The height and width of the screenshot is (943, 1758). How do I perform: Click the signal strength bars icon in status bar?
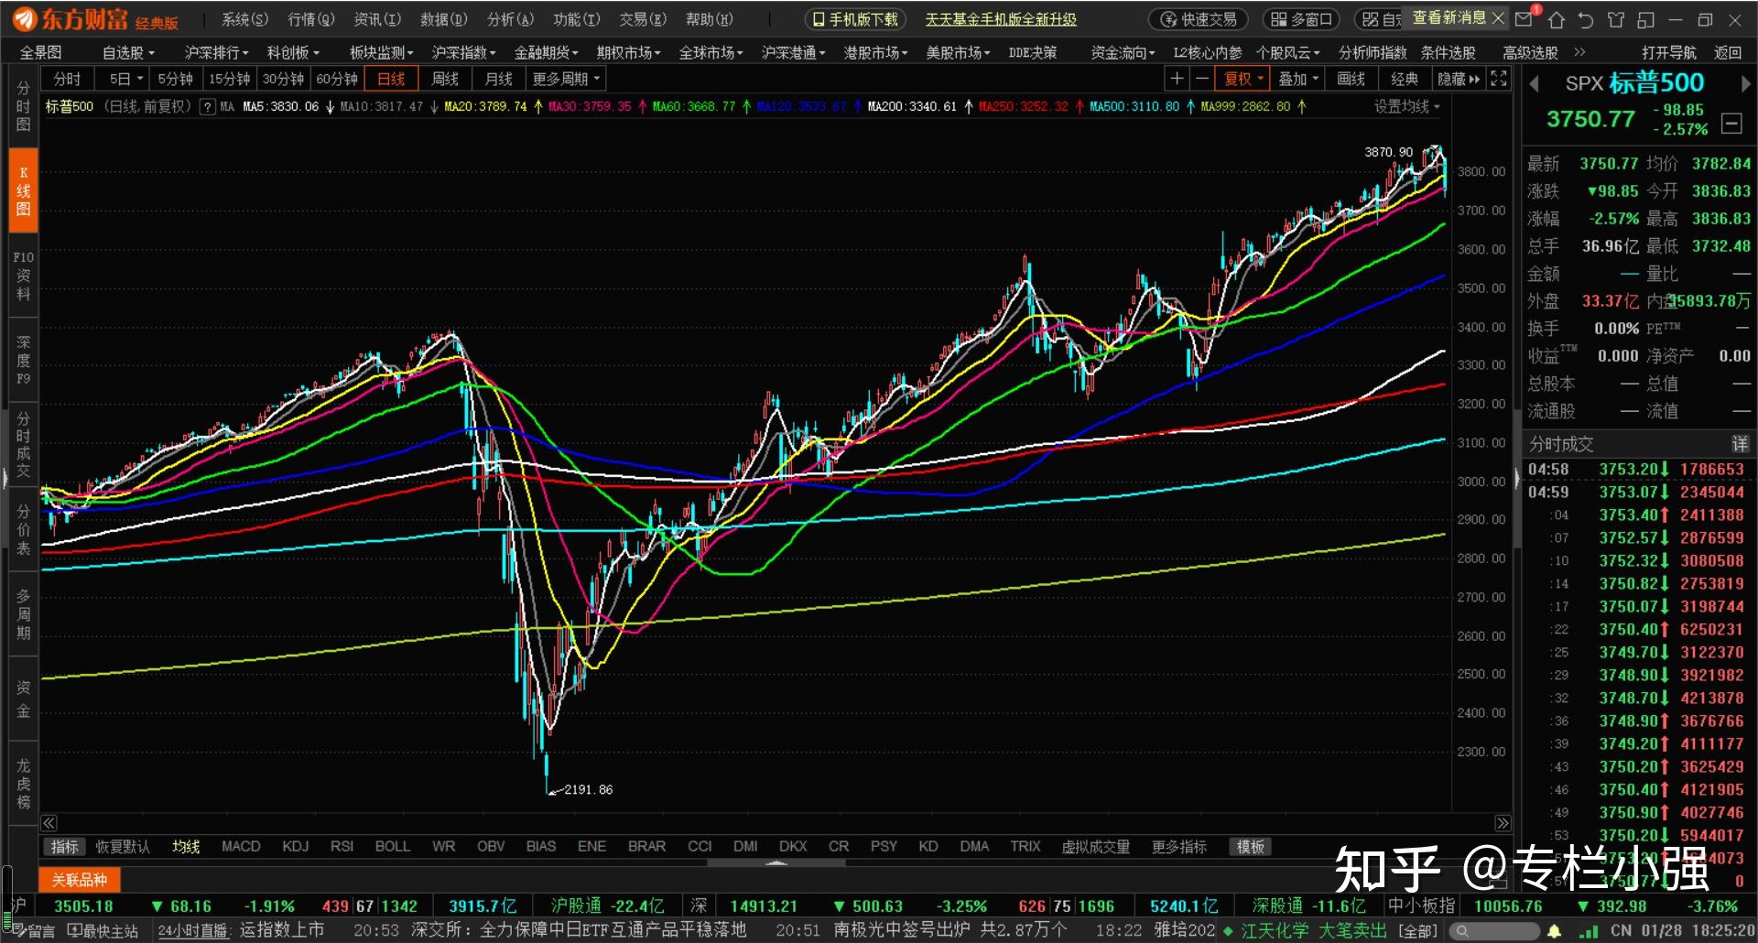point(1589,931)
